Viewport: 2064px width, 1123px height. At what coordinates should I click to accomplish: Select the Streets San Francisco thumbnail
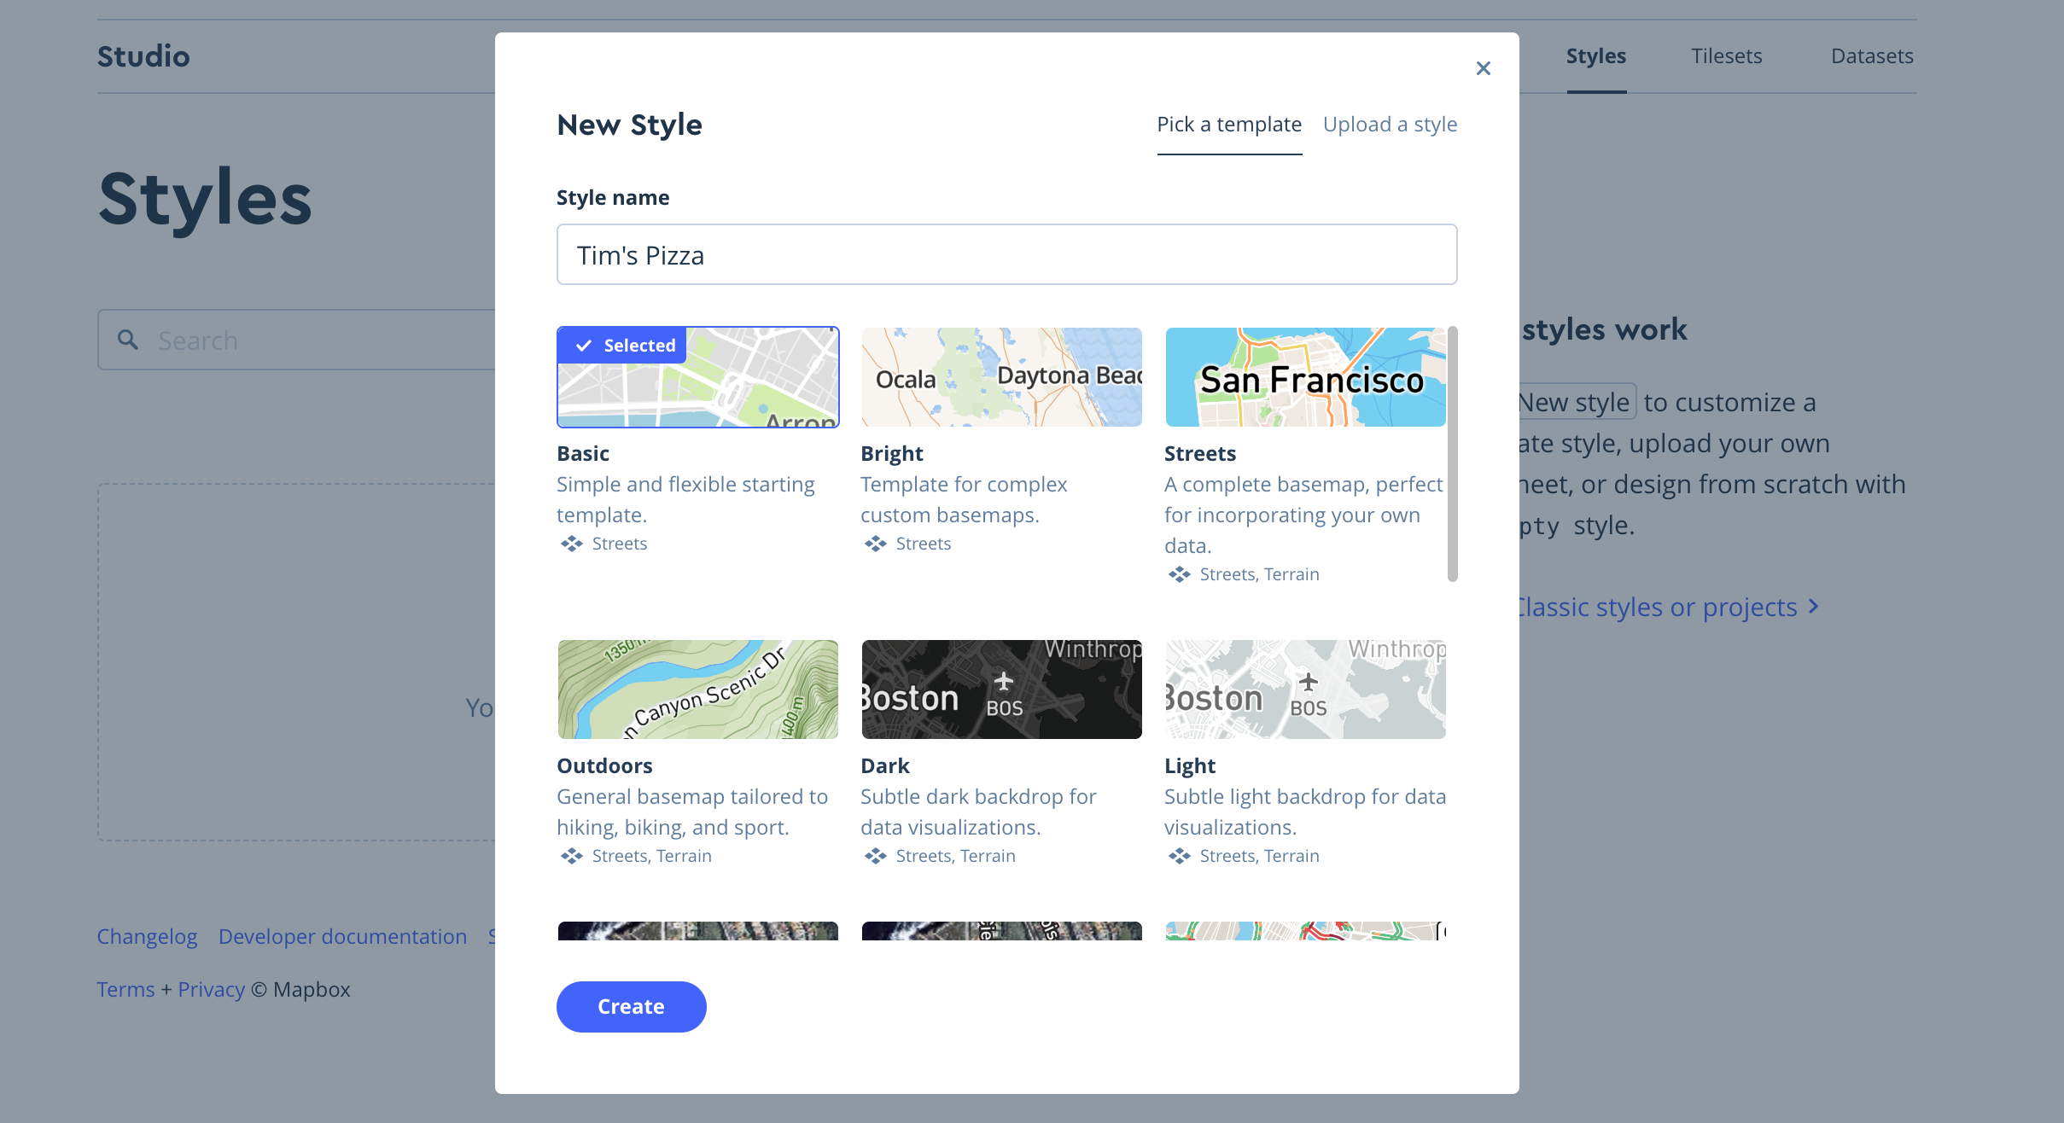[x=1305, y=377]
